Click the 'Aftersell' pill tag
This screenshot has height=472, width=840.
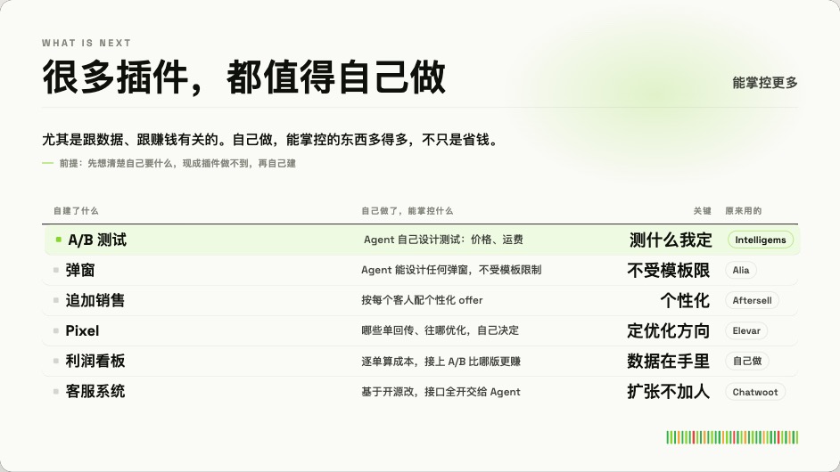(x=752, y=300)
